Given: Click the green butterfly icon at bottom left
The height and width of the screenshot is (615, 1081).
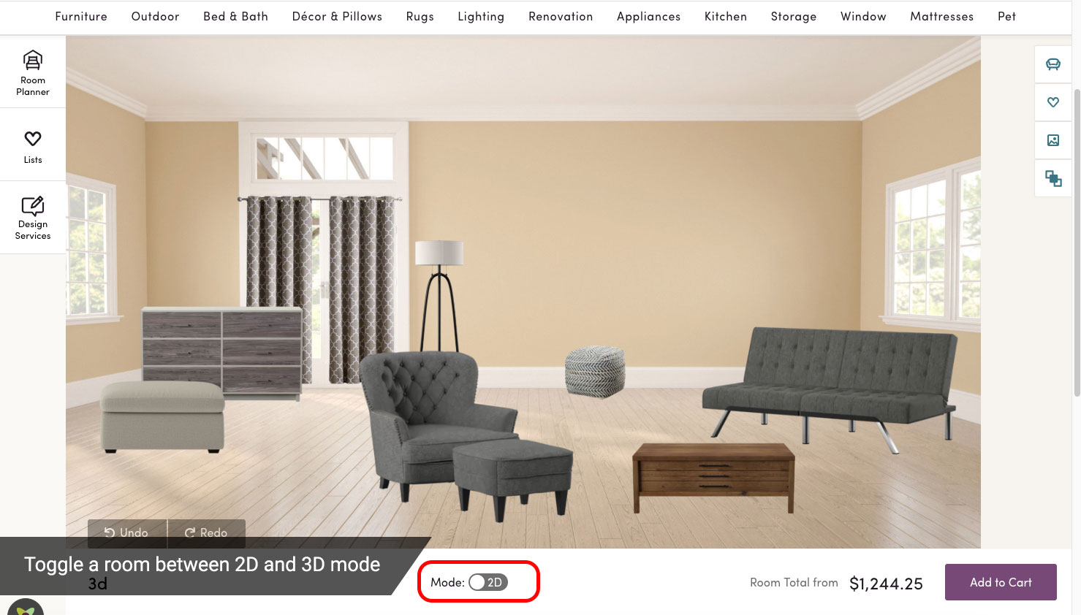Looking at the screenshot, I should [26, 608].
